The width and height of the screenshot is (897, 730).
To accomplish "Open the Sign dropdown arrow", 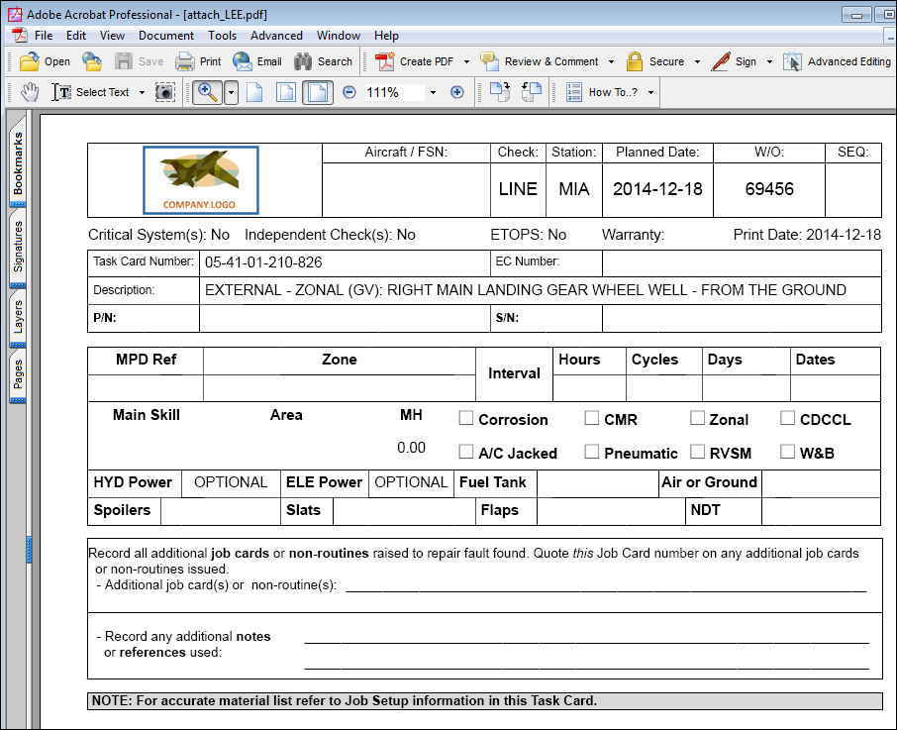I will pyautogui.click(x=769, y=61).
